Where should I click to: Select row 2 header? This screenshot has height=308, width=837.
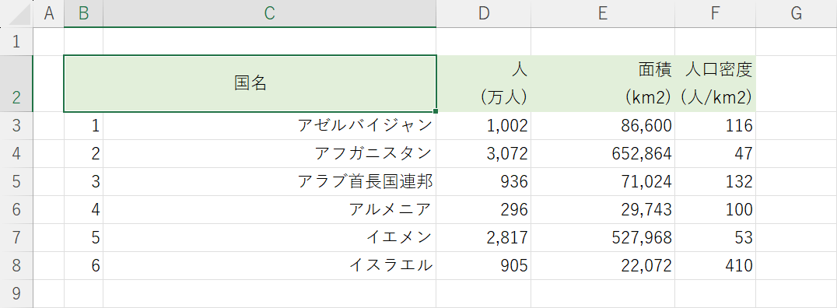click(16, 83)
